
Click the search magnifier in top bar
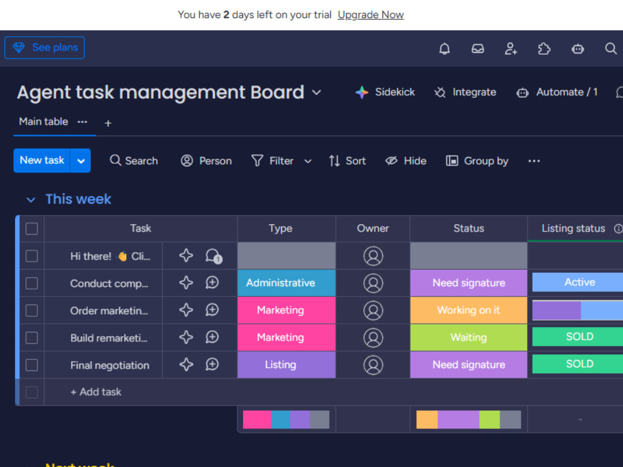click(x=611, y=49)
